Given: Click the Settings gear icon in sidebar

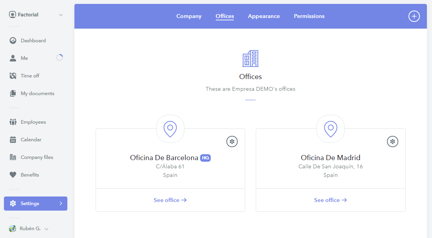Looking at the screenshot, I should (x=13, y=204).
